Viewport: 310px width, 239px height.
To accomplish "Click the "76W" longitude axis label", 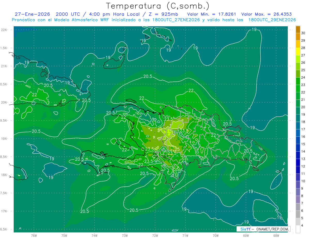I will [34, 235].
